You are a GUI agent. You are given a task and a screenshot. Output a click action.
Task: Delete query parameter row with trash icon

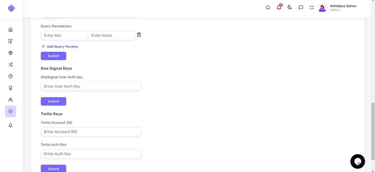coord(139,35)
